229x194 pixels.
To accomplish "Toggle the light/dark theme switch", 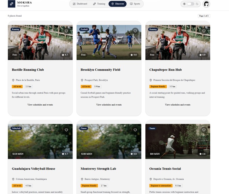I will [x=191, y=4].
